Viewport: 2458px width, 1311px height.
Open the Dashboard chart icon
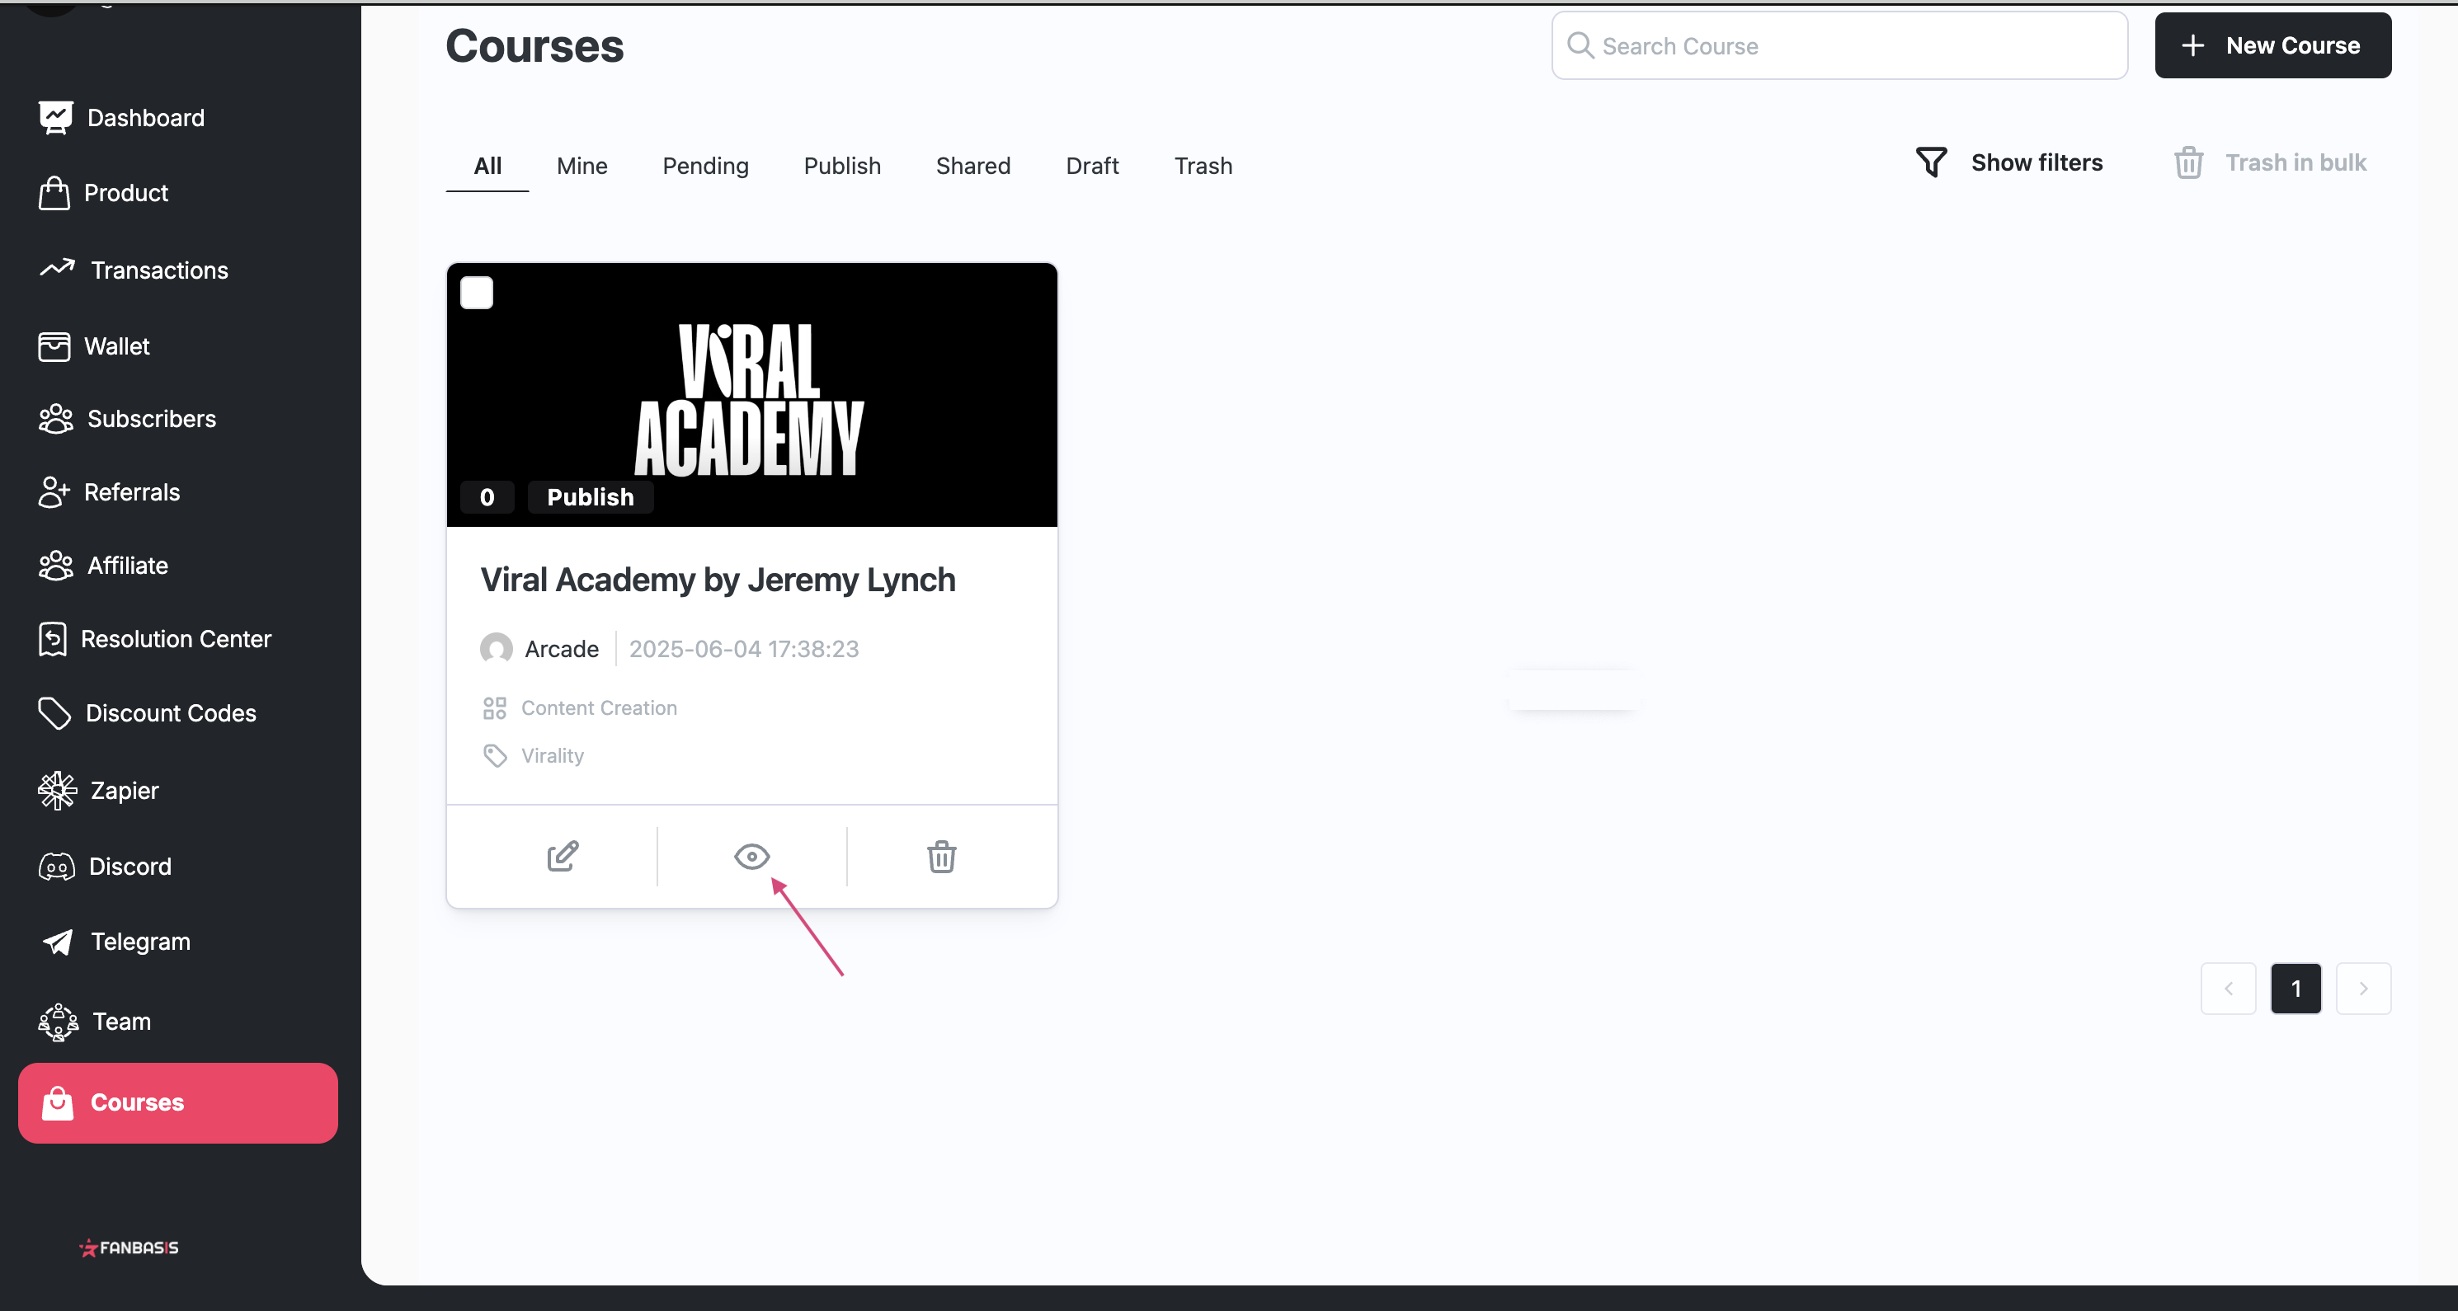point(55,117)
